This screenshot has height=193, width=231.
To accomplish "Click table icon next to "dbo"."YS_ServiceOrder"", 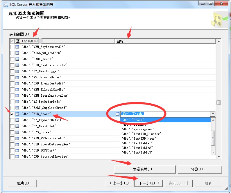I will point(17,77).
